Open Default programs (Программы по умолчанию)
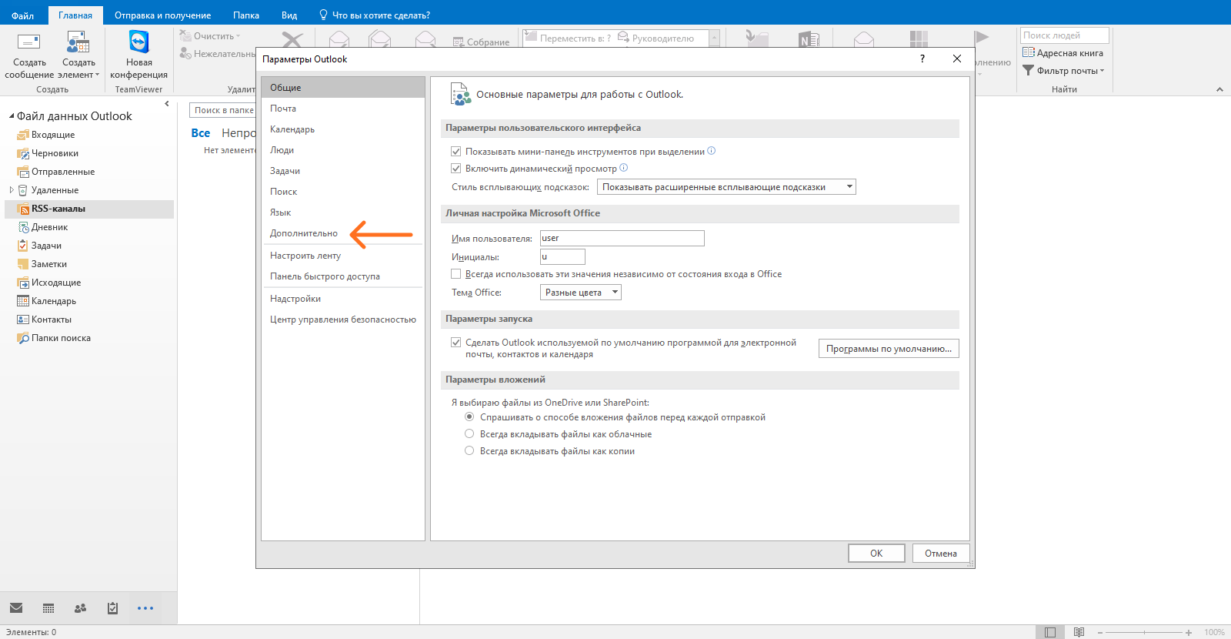1231x639 pixels. 889,349
